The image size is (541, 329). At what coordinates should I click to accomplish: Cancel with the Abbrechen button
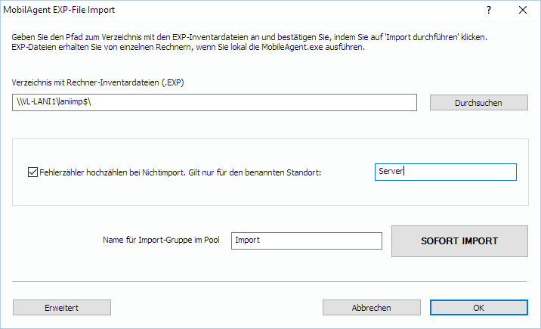point(372,307)
